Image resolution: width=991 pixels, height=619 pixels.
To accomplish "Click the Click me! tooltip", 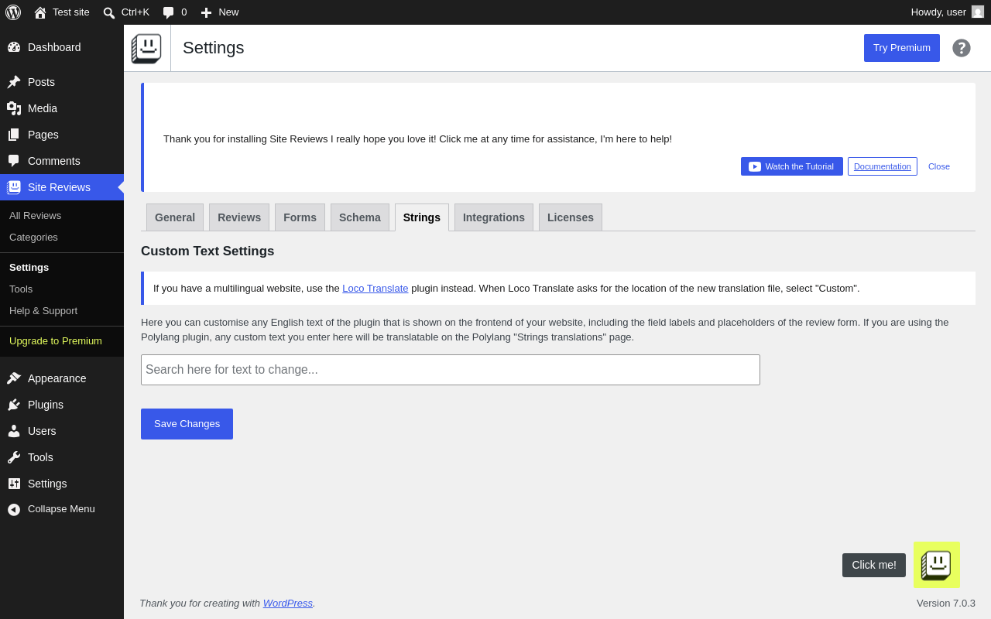I will click(874, 565).
